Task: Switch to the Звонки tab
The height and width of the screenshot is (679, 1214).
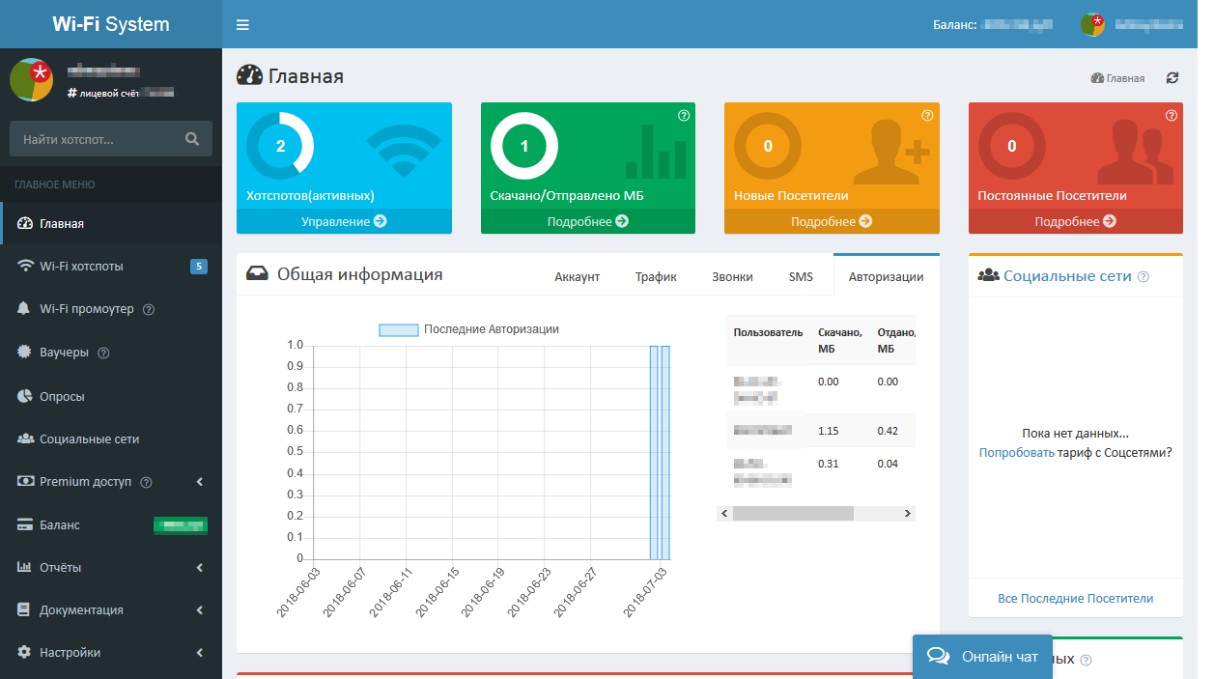Action: 732,276
